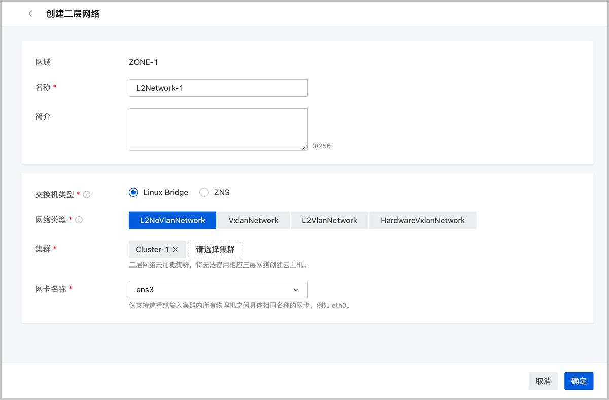The image size is (609, 400).
Task: Select the ZNS radio button
Action: (204, 193)
